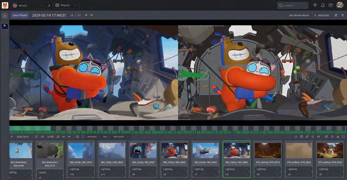The image size is (347, 180).
Task: Remove shot 070_0020 with its x button
Action: [309, 145]
